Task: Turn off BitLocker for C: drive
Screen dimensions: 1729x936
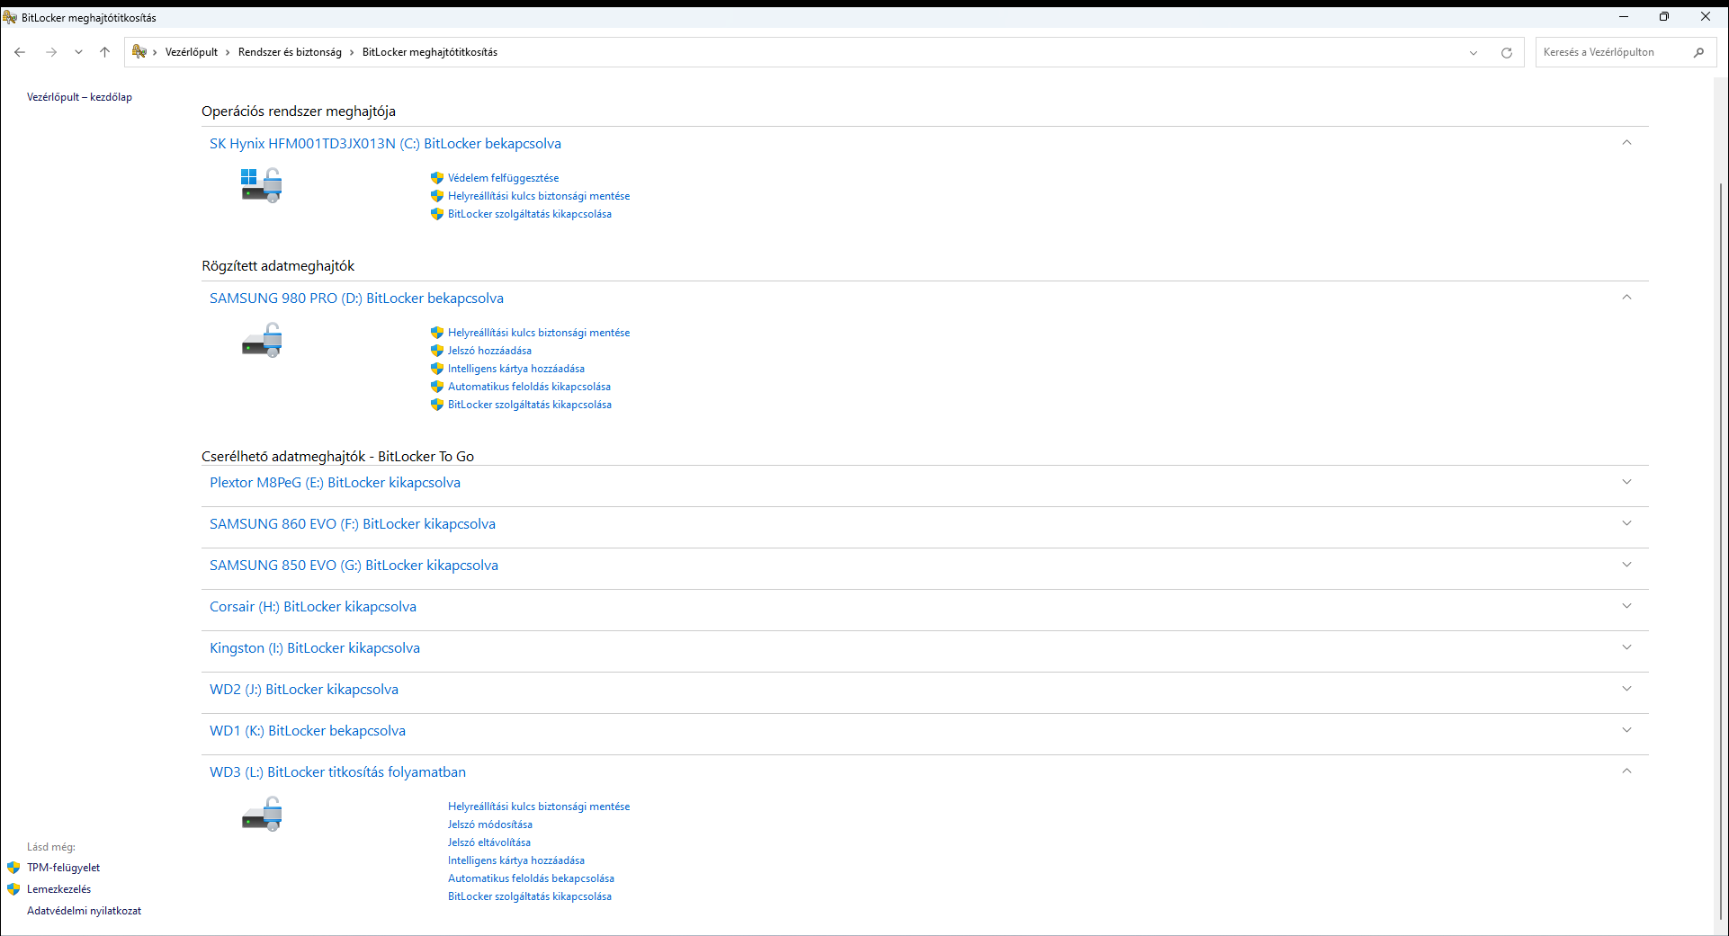Action: coord(530,214)
